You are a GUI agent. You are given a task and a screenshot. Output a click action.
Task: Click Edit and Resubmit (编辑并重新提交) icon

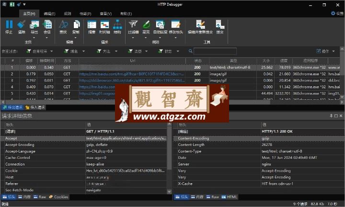[x=200, y=24]
